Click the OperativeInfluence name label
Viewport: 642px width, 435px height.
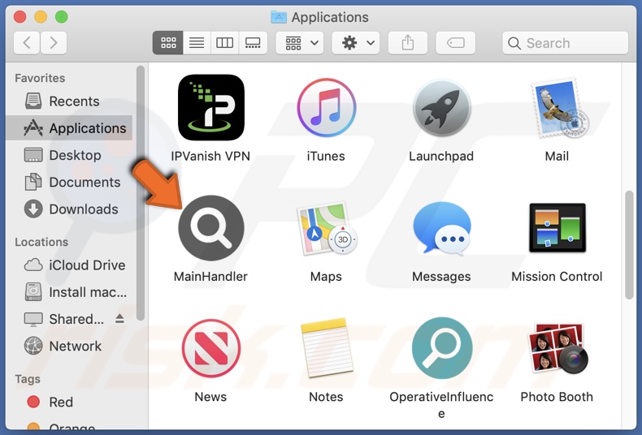[441, 405]
